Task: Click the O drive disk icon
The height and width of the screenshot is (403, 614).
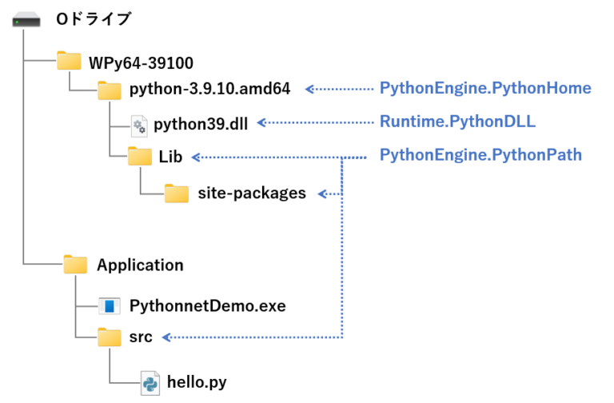Action: (x=28, y=20)
